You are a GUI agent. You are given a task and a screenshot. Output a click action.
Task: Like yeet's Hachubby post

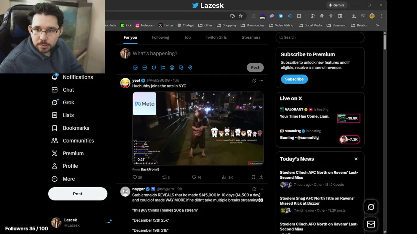196,177
